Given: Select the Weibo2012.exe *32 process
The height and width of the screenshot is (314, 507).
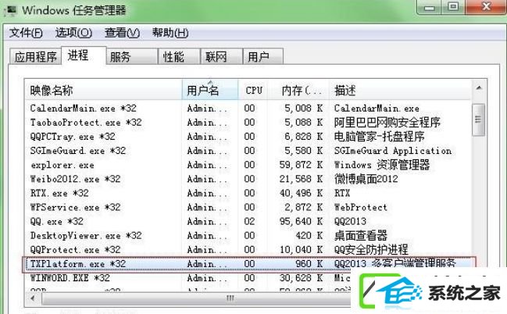Looking at the screenshot, I should point(248,179).
